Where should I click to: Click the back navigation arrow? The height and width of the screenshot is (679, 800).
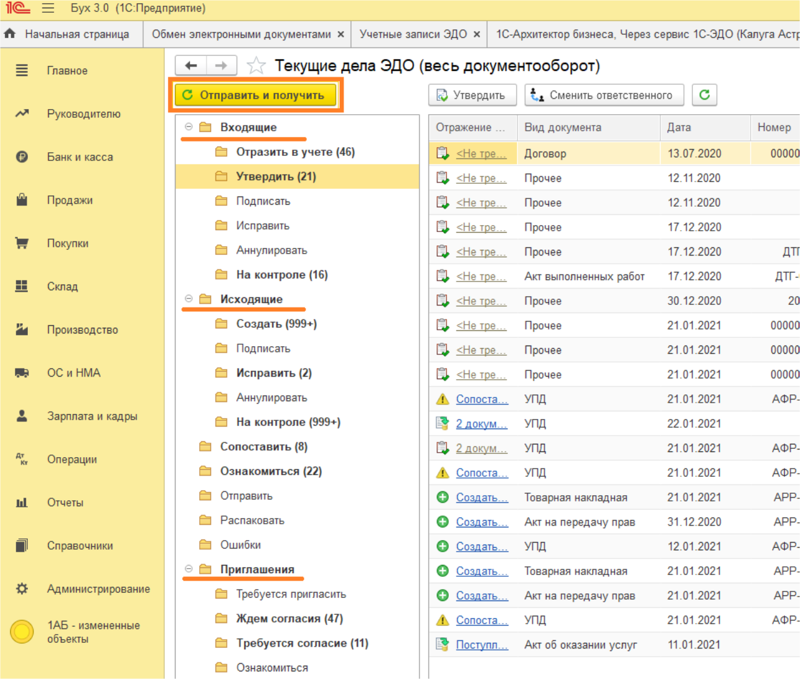pyautogui.click(x=191, y=65)
